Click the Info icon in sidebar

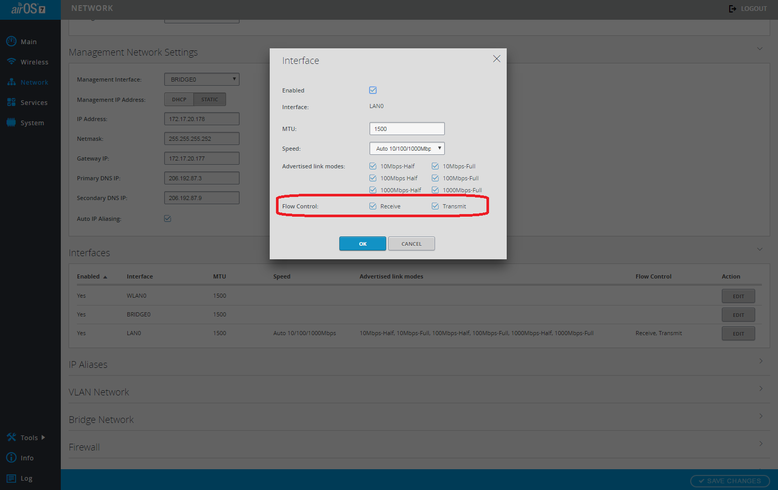tap(11, 457)
